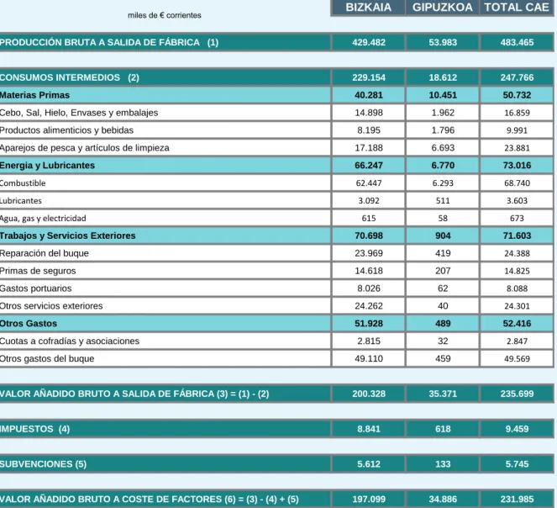Select the GIPUZKOA column header

(x=443, y=8)
